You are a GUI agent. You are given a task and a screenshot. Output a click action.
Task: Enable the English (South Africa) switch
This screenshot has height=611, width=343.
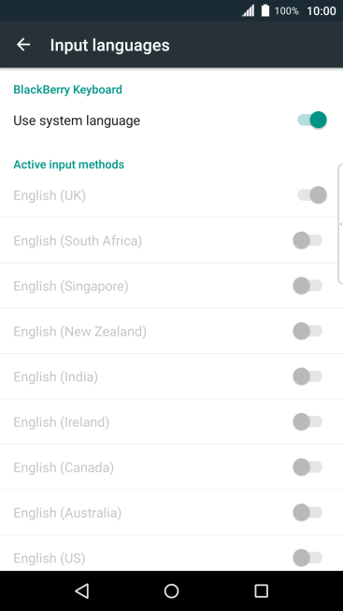pos(307,240)
